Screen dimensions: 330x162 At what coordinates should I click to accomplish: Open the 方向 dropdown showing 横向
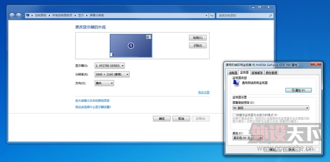click(104, 83)
